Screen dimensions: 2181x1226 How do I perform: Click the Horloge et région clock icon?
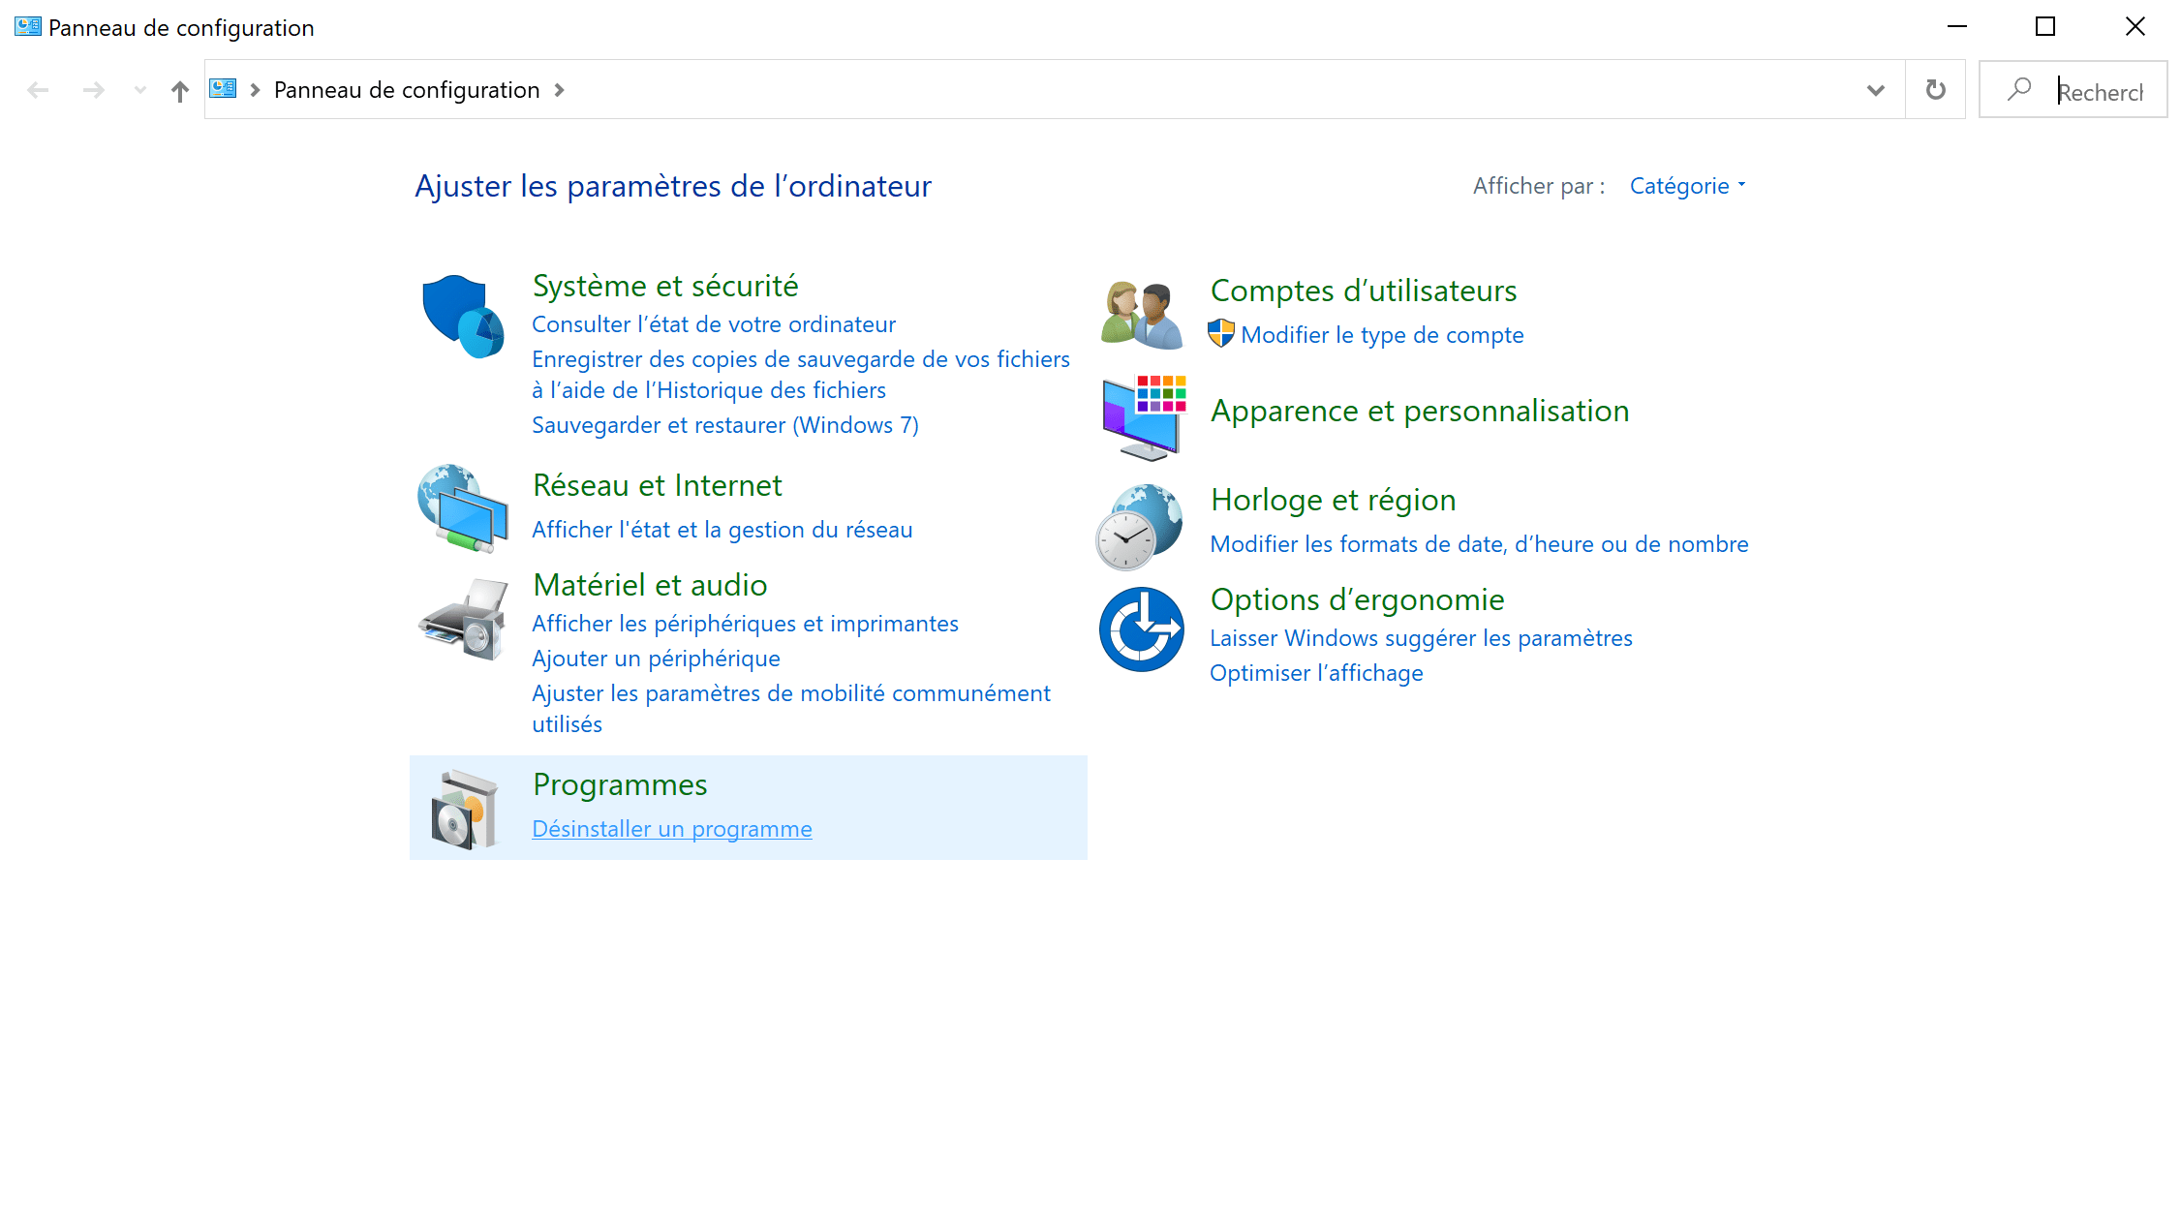click(1140, 527)
